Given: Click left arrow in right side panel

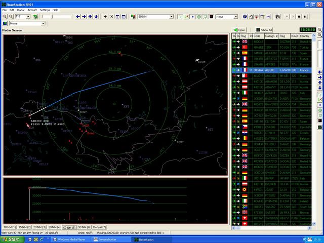Looking at the screenshot, I should point(320,72).
